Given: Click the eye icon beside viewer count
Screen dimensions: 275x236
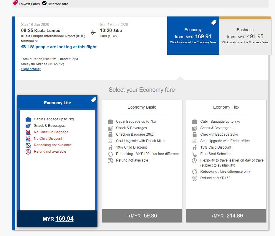Looking at the screenshot, I should pyautogui.click(x=24, y=47).
